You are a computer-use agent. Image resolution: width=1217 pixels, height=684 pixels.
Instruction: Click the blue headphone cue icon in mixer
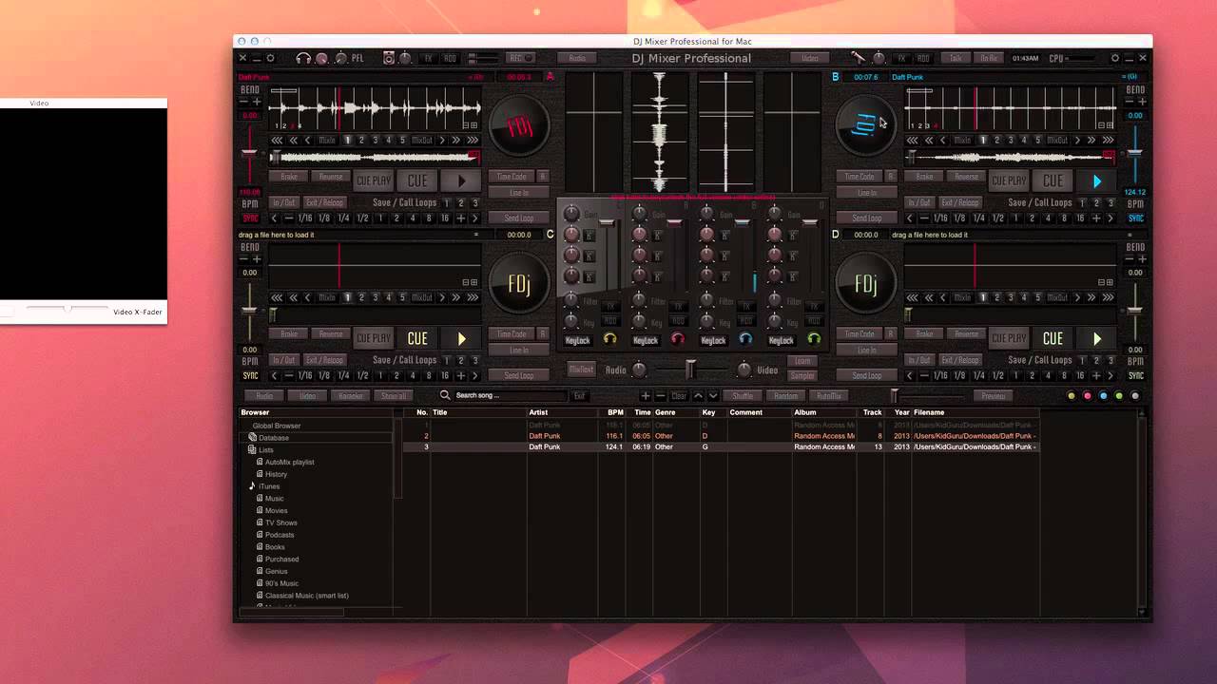[745, 338]
